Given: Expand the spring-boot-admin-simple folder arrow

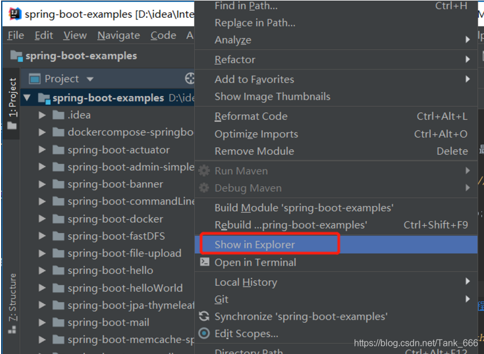Looking at the screenshot, I should click(x=42, y=167).
